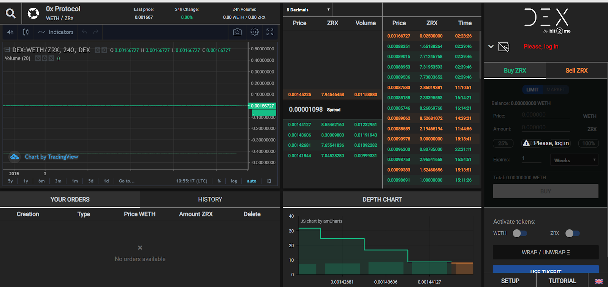
Task: Click the 0.00144127 buy order row
Action: pos(332,125)
